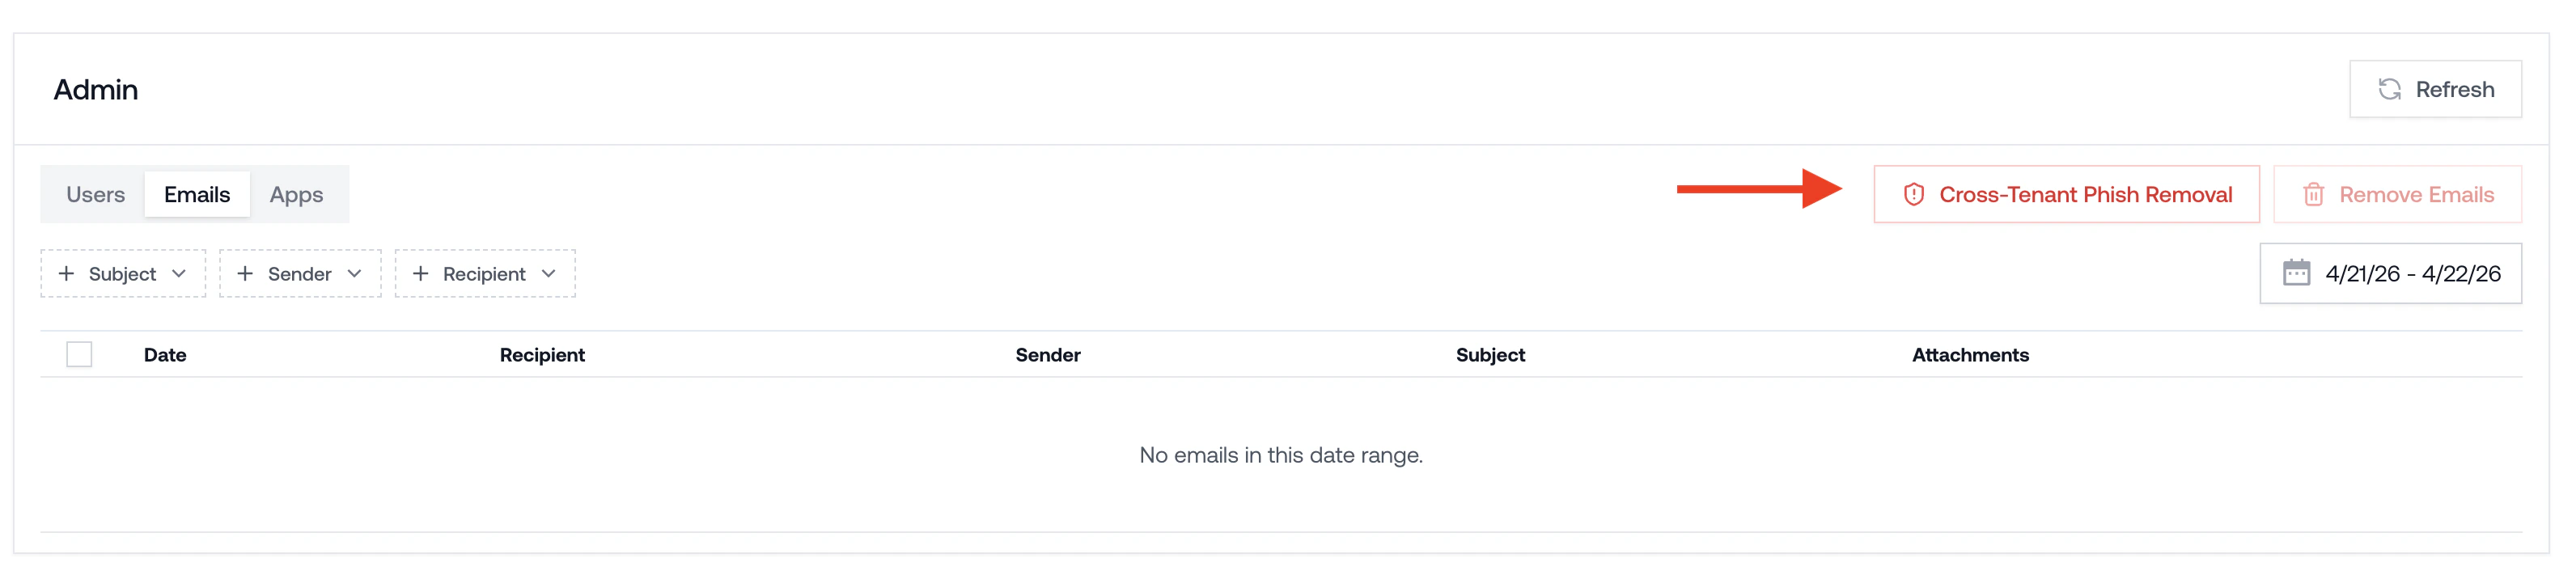
Task: Click the Emails tab label
Action: (196, 194)
